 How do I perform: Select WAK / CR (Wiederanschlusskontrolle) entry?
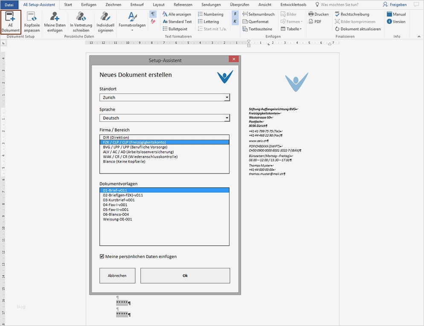click(164, 157)
